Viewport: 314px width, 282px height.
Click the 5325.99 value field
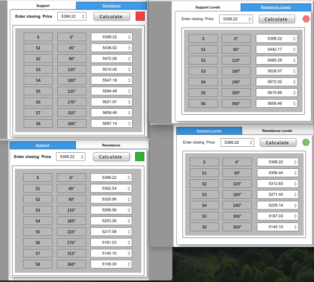pyautogui.click(x=111, y=199)
